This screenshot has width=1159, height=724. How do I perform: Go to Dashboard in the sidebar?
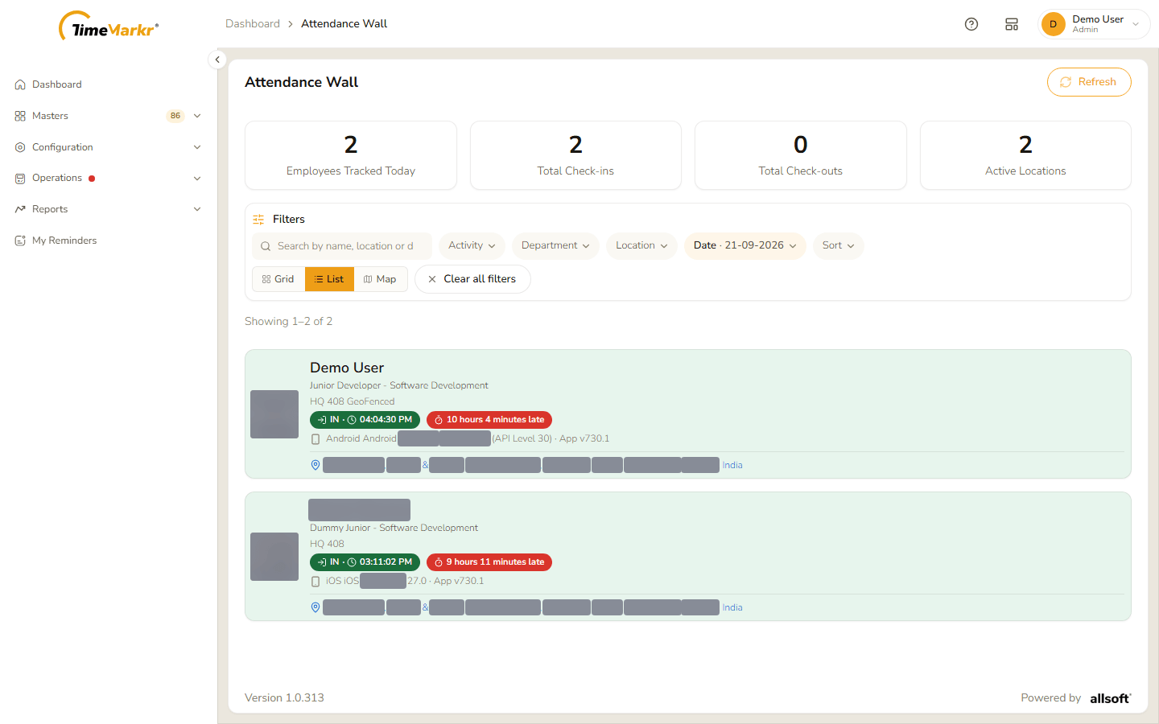(x=56, y=84)
